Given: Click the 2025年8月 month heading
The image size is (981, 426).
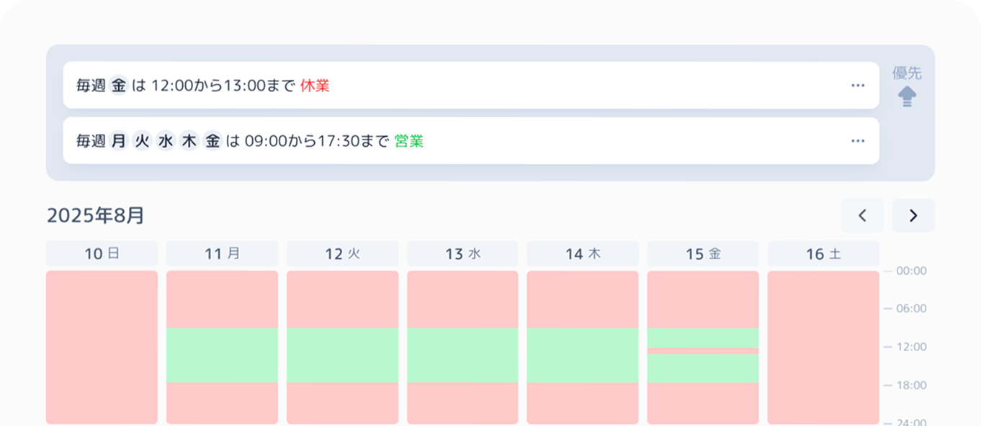Looking at the screenshot, I should [96, 215].
